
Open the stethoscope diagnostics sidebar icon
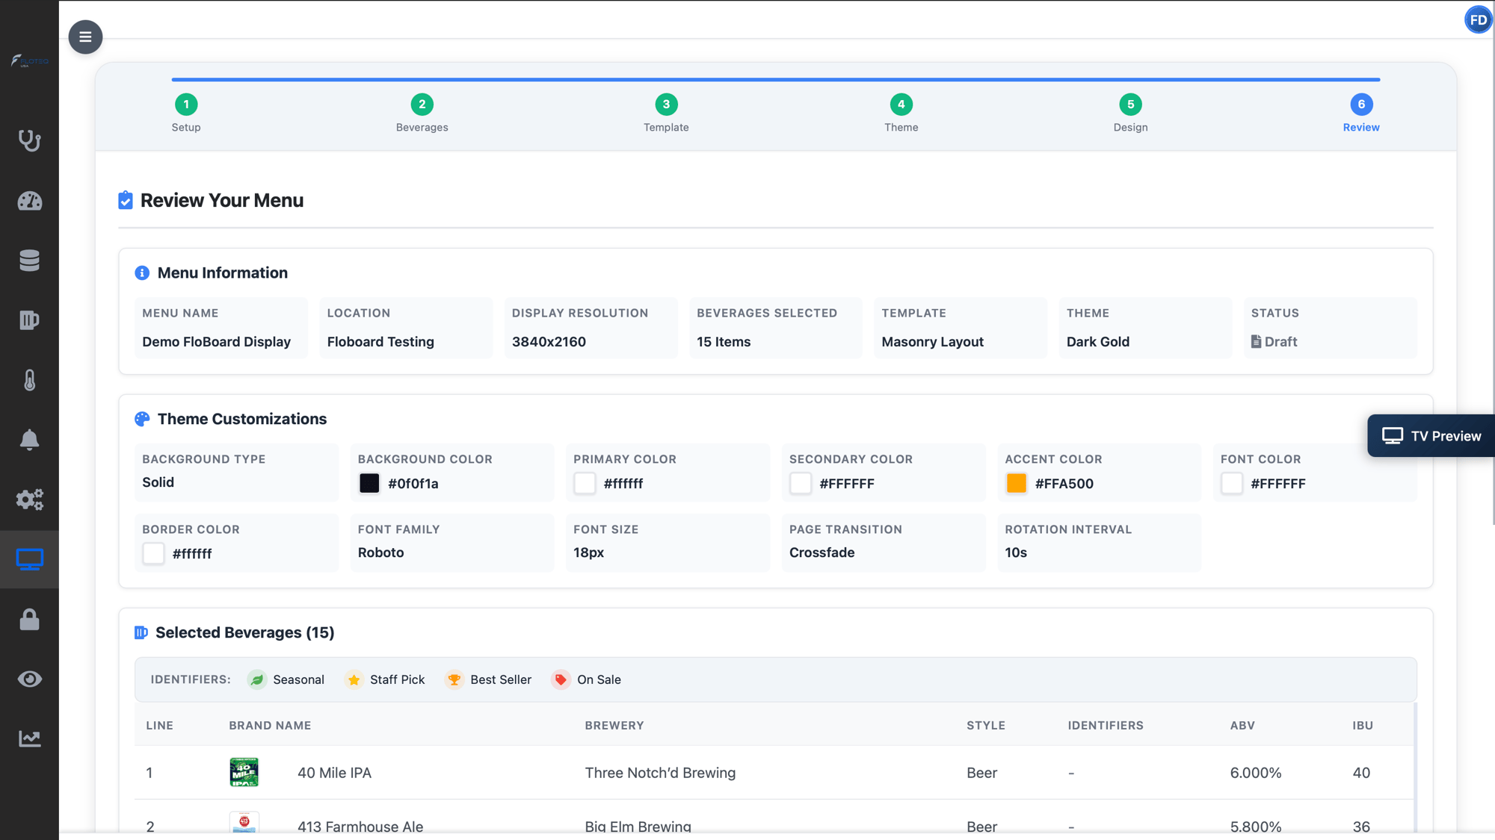point(29,140)
